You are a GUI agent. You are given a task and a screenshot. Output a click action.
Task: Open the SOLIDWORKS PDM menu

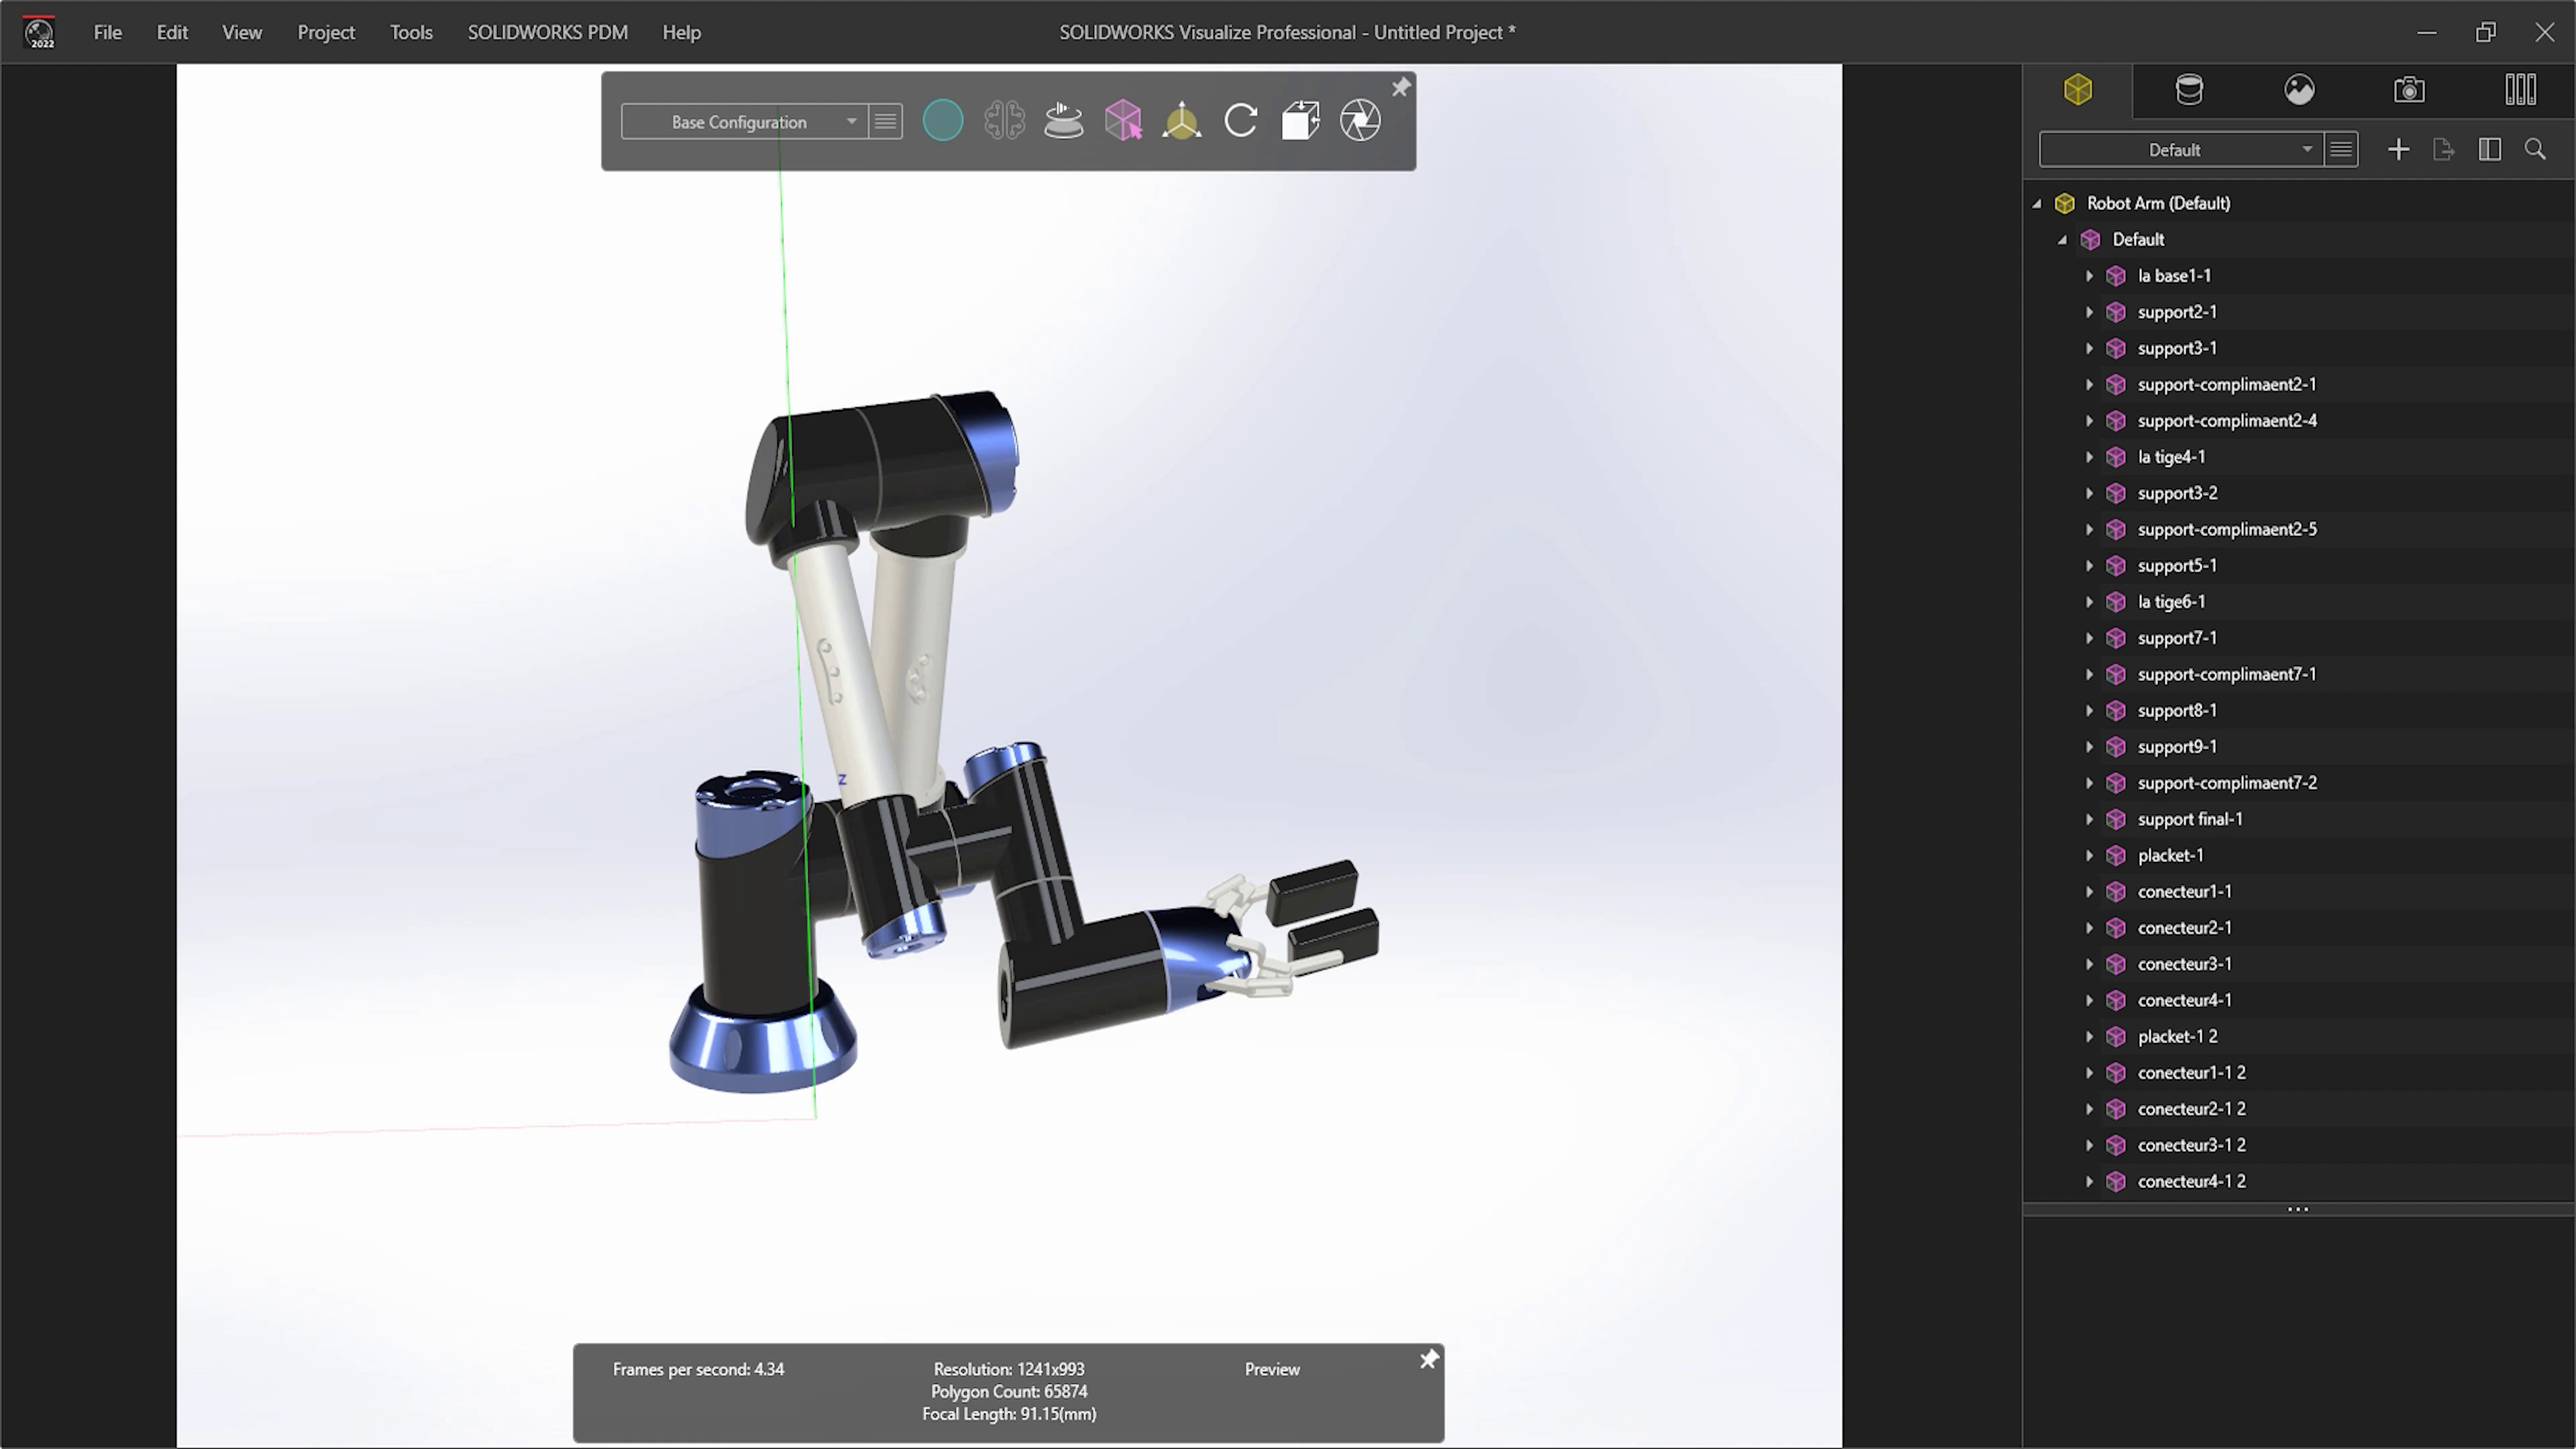coord(547,32)
